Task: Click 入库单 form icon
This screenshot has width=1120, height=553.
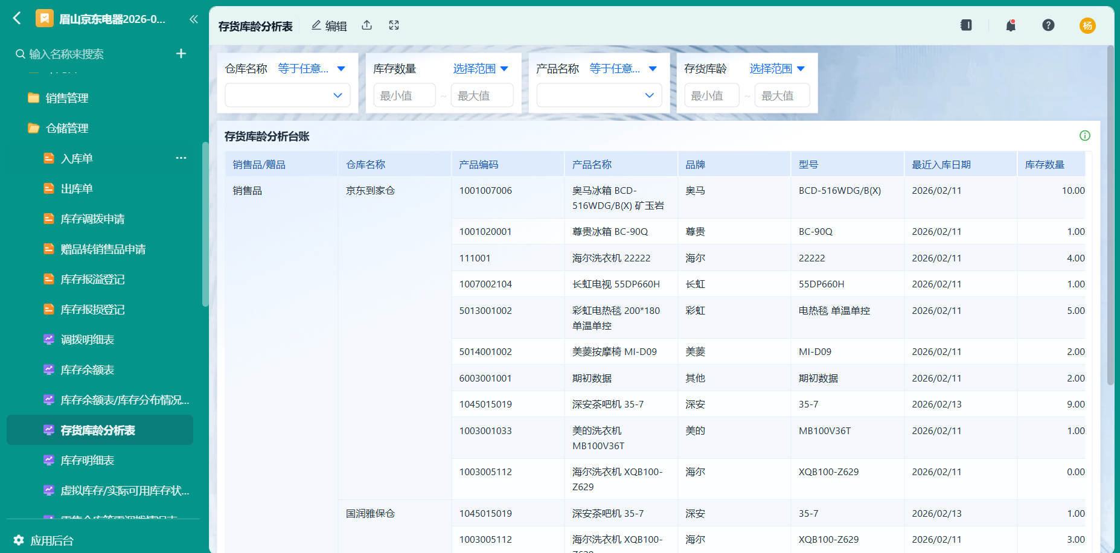Action: (x=49, y=158)
